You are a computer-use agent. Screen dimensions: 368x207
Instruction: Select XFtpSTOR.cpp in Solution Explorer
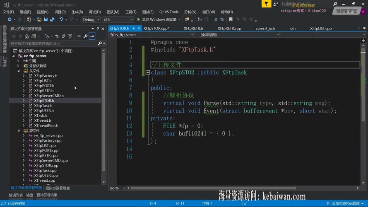point(46,166)
